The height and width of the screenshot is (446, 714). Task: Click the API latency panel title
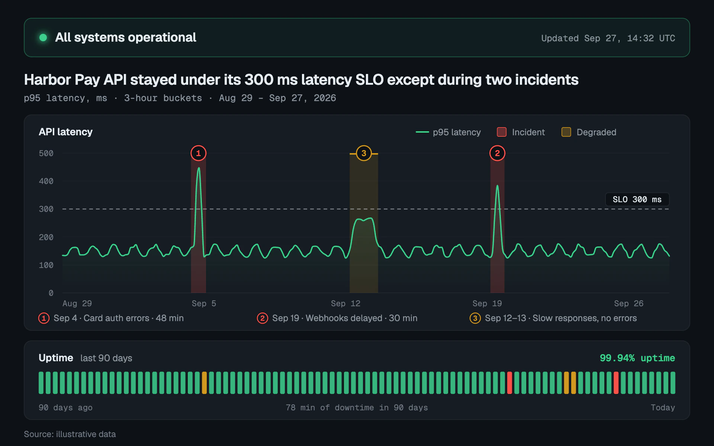65,132
